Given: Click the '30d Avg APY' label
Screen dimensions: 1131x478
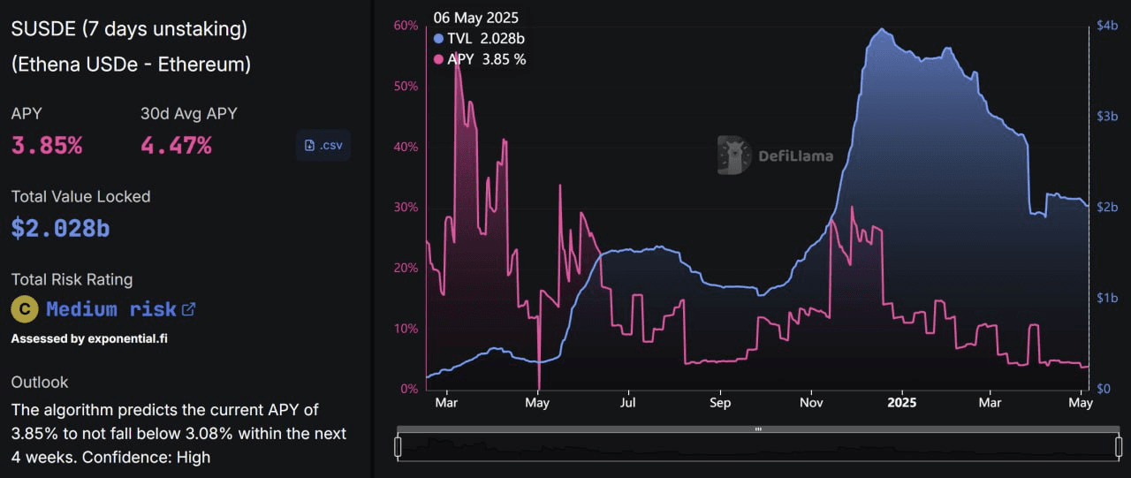Looking at the screenshot, I should 188,113.
